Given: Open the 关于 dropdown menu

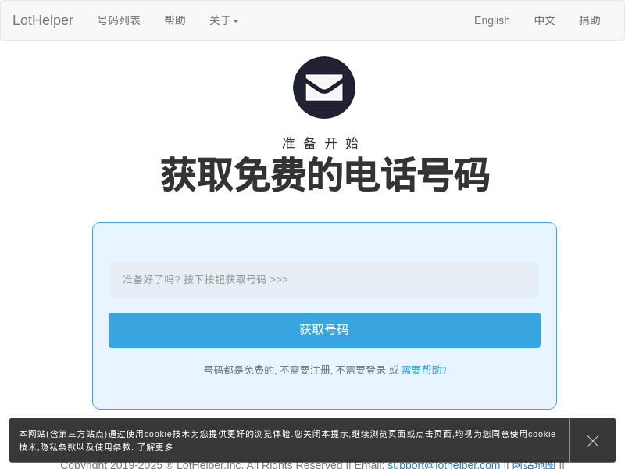Looking at the screenshot, I should (224, 20).
